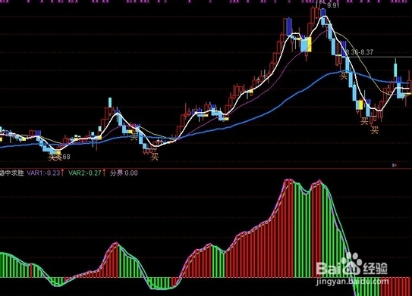The width and height of the screenshot is (412, 296).
Task: Click the red up arrow after VAR1
Action: 62,173
